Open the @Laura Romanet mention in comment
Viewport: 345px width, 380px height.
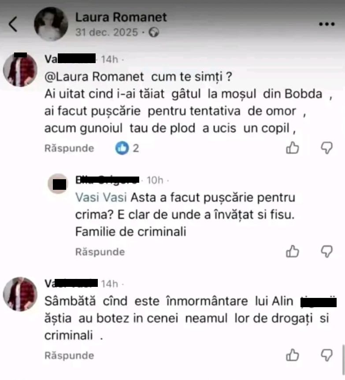pyautogui.click(x=94, y=77)
